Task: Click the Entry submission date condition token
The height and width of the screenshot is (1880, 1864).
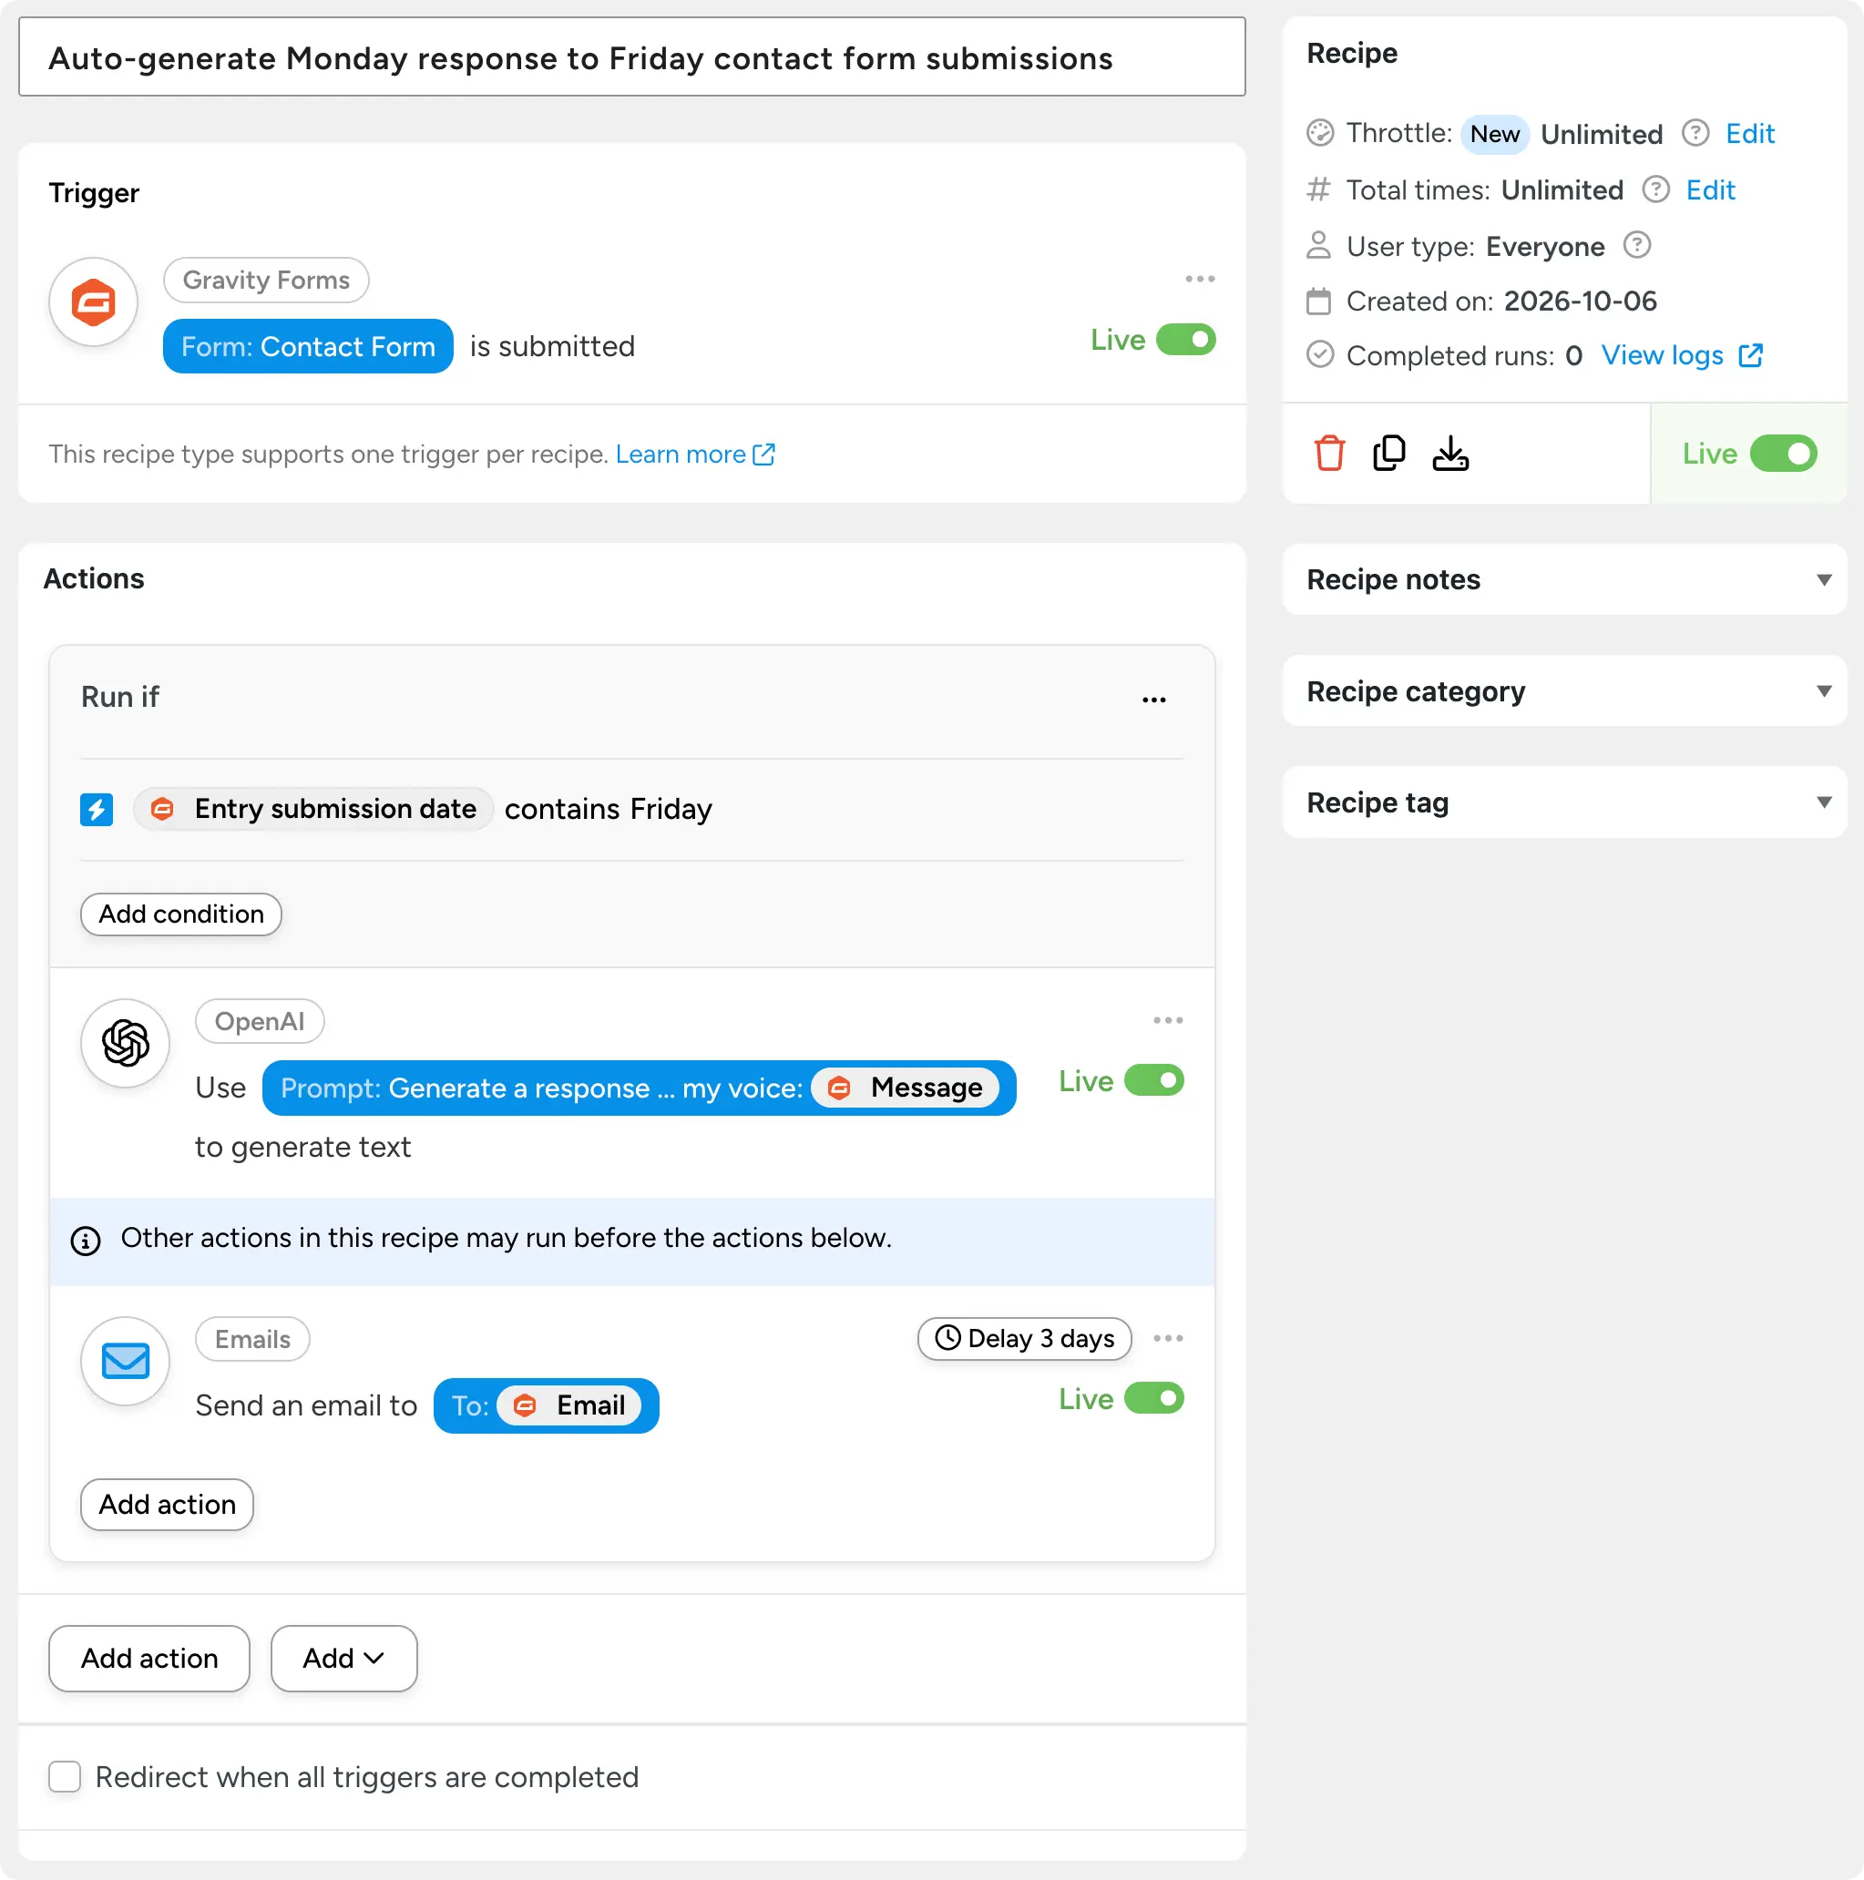Action: 313,809
